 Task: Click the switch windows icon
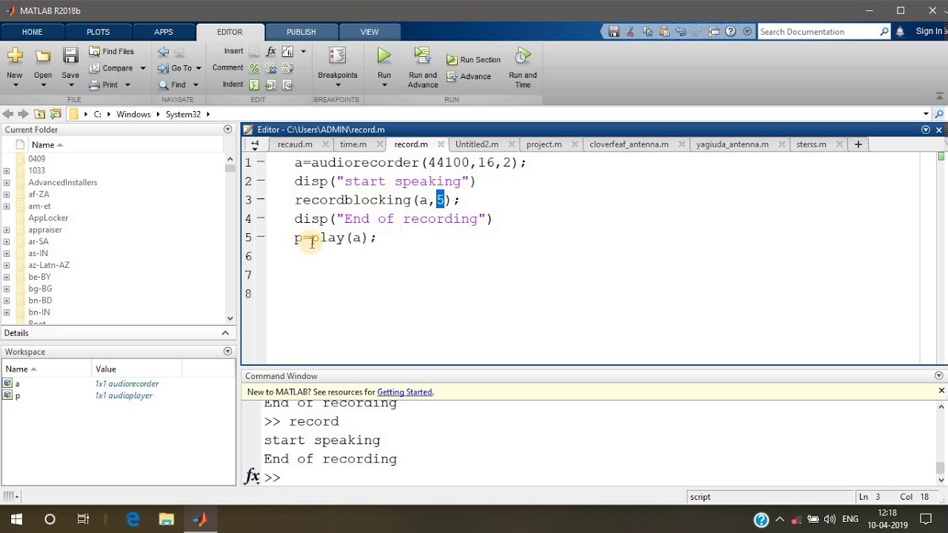[714, 32]
